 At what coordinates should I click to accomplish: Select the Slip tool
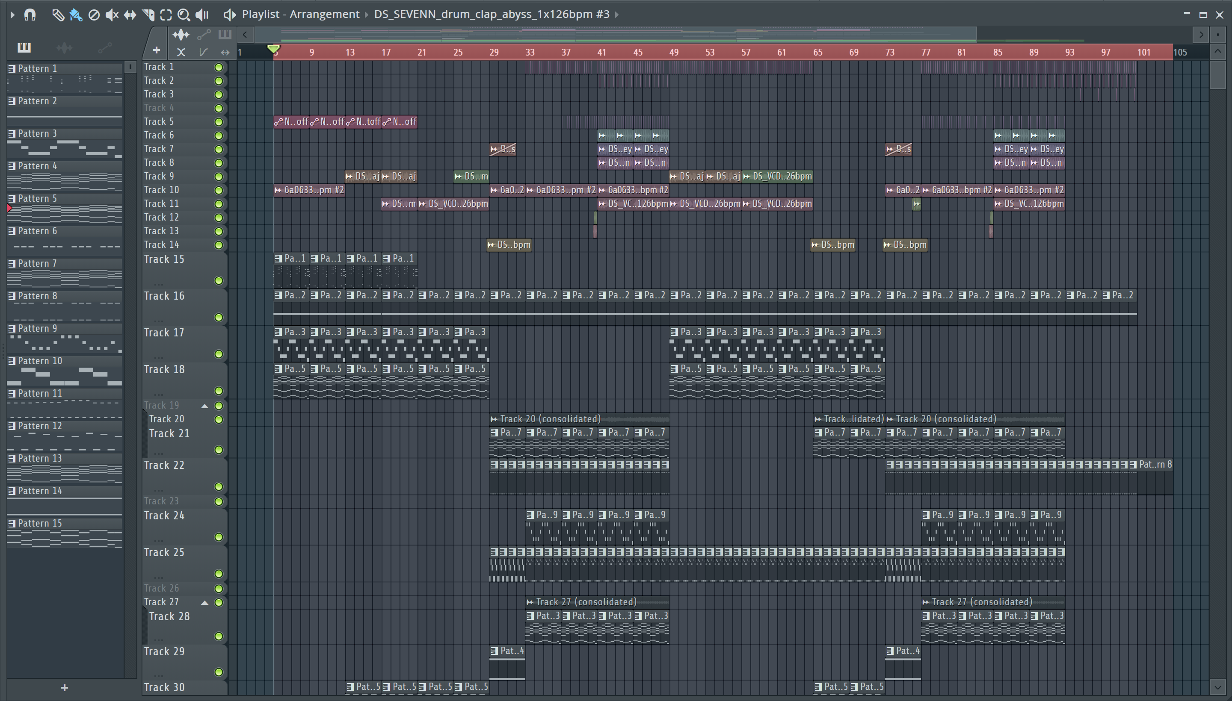point(130,15)
